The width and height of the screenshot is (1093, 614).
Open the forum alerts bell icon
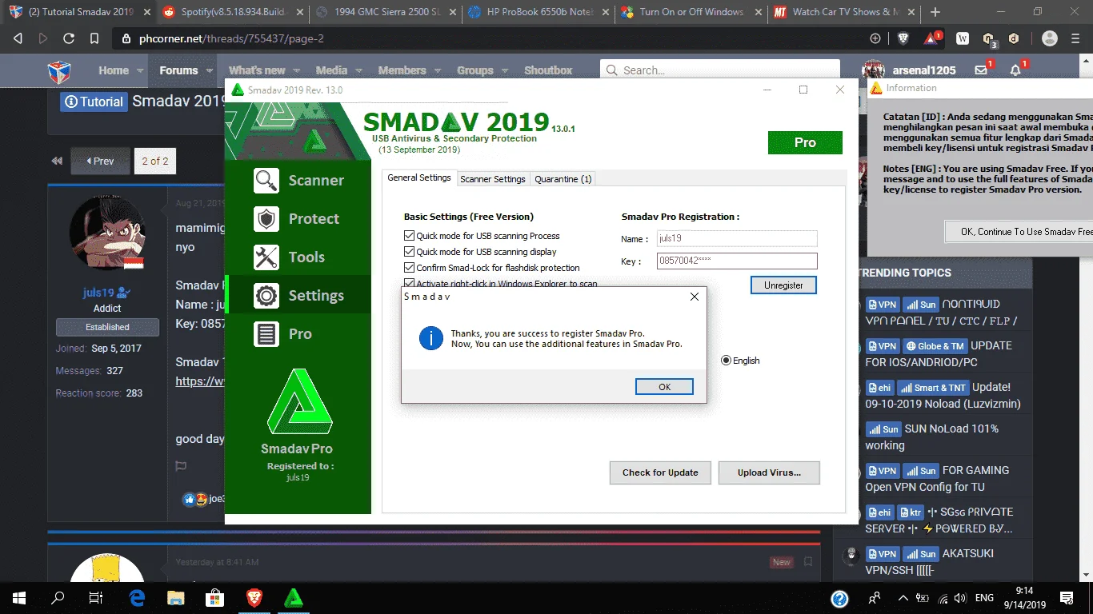[x=1016, y=70]
